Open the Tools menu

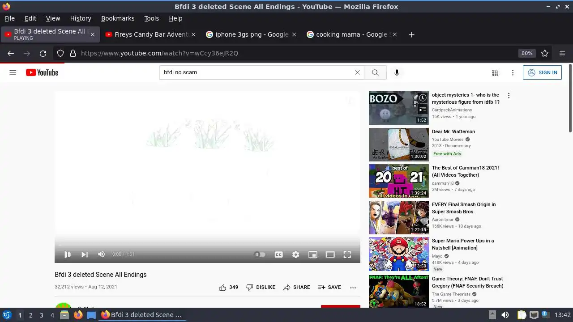coord(151,18)
